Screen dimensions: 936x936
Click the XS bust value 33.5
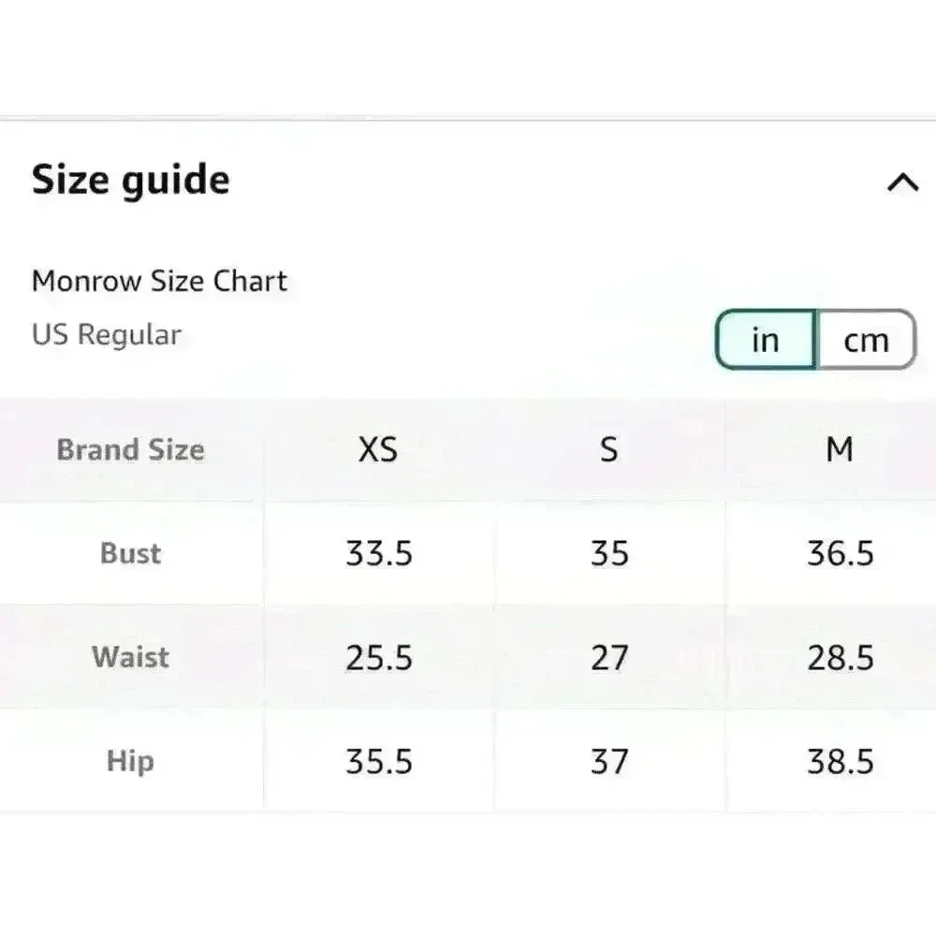379,554
